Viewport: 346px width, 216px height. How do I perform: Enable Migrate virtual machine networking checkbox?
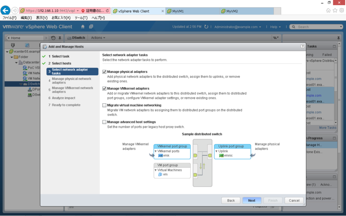pyautogui.click(x=104, y=105)
